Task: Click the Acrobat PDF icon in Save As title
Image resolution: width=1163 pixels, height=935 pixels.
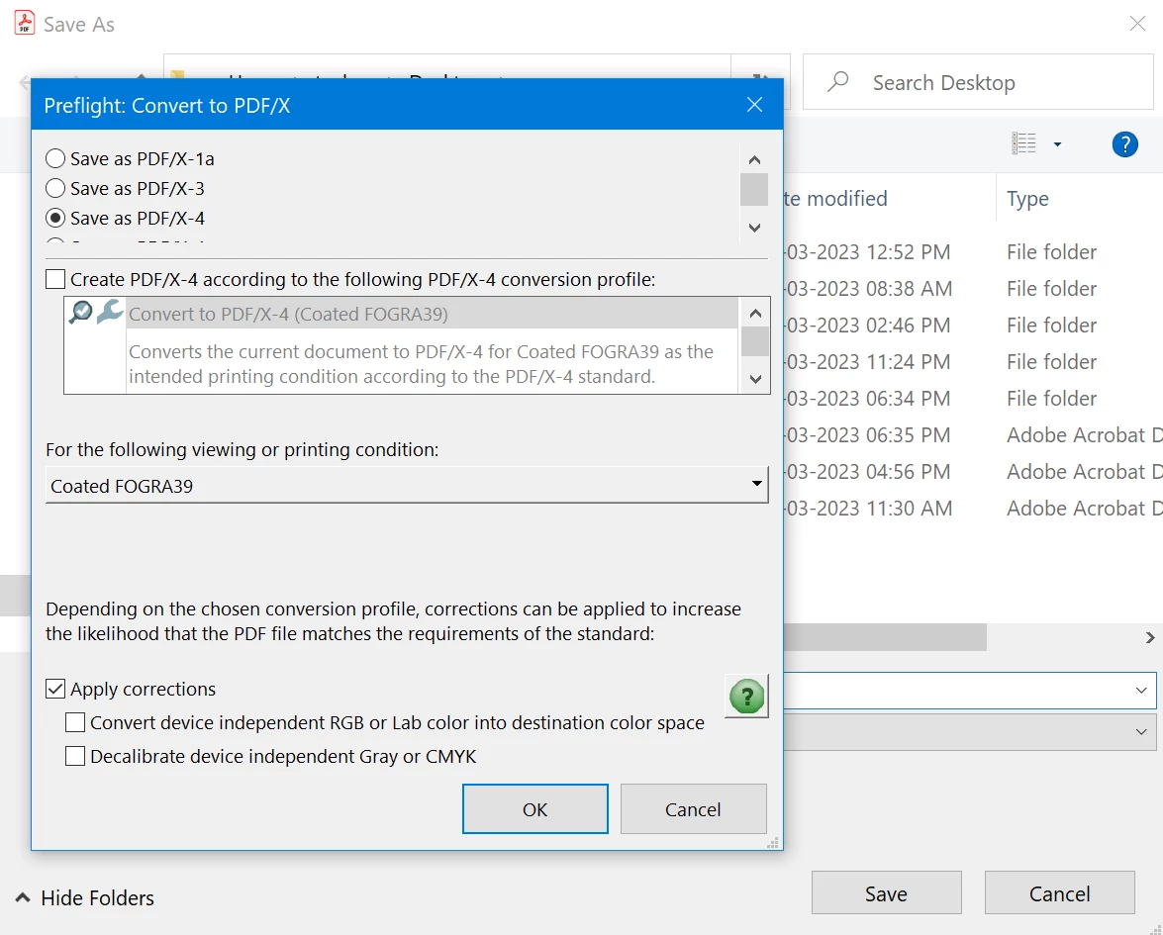Action: (25, 23)
